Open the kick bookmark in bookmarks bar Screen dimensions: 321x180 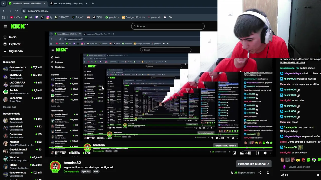29,17
